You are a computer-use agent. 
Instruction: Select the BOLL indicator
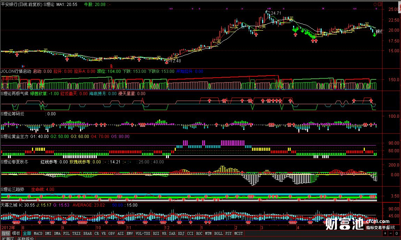[x=218, y=233]
